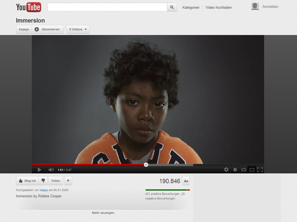Open the Teilen share options
Screen dimensions: 297x222
point(55,181)
